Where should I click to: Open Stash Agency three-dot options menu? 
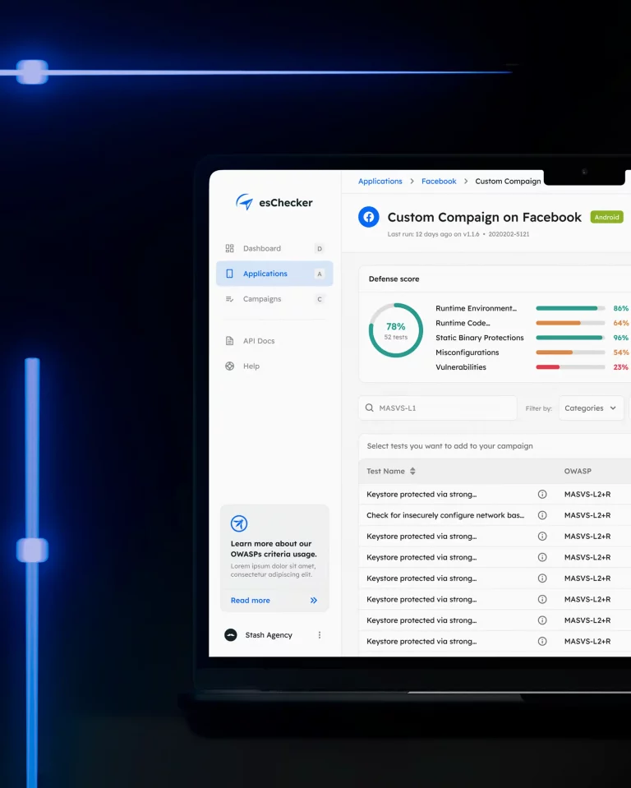click(320, 635)
